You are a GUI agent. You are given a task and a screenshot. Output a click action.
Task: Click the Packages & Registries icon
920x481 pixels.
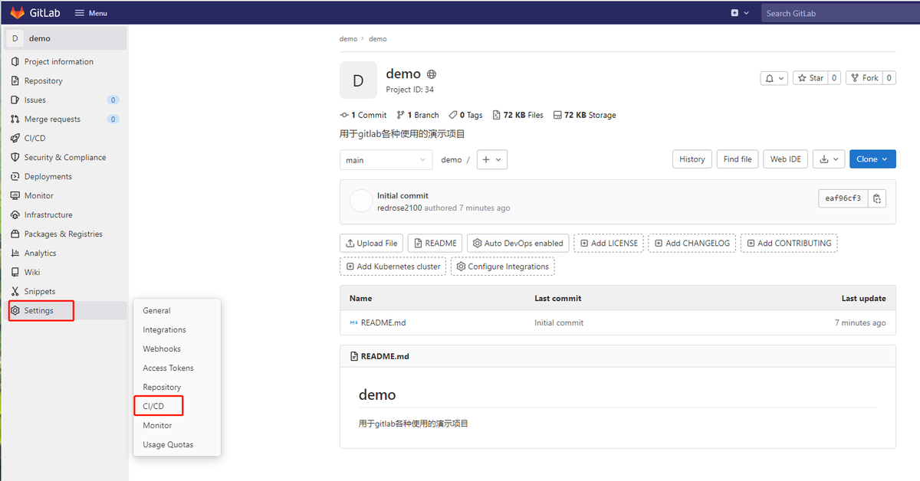coord(15,234)
